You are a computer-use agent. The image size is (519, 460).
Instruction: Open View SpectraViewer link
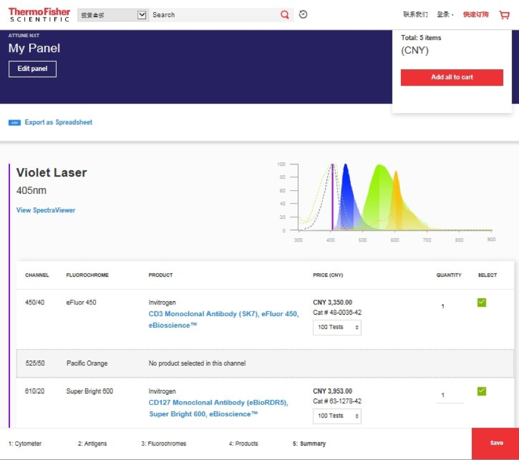45,210
